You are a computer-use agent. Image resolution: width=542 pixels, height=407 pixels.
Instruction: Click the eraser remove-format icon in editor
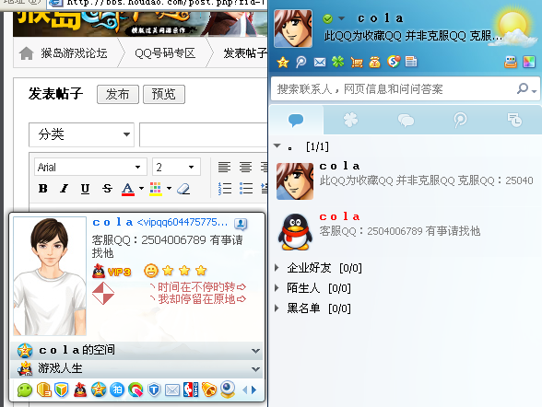click(x=183, y=189)
